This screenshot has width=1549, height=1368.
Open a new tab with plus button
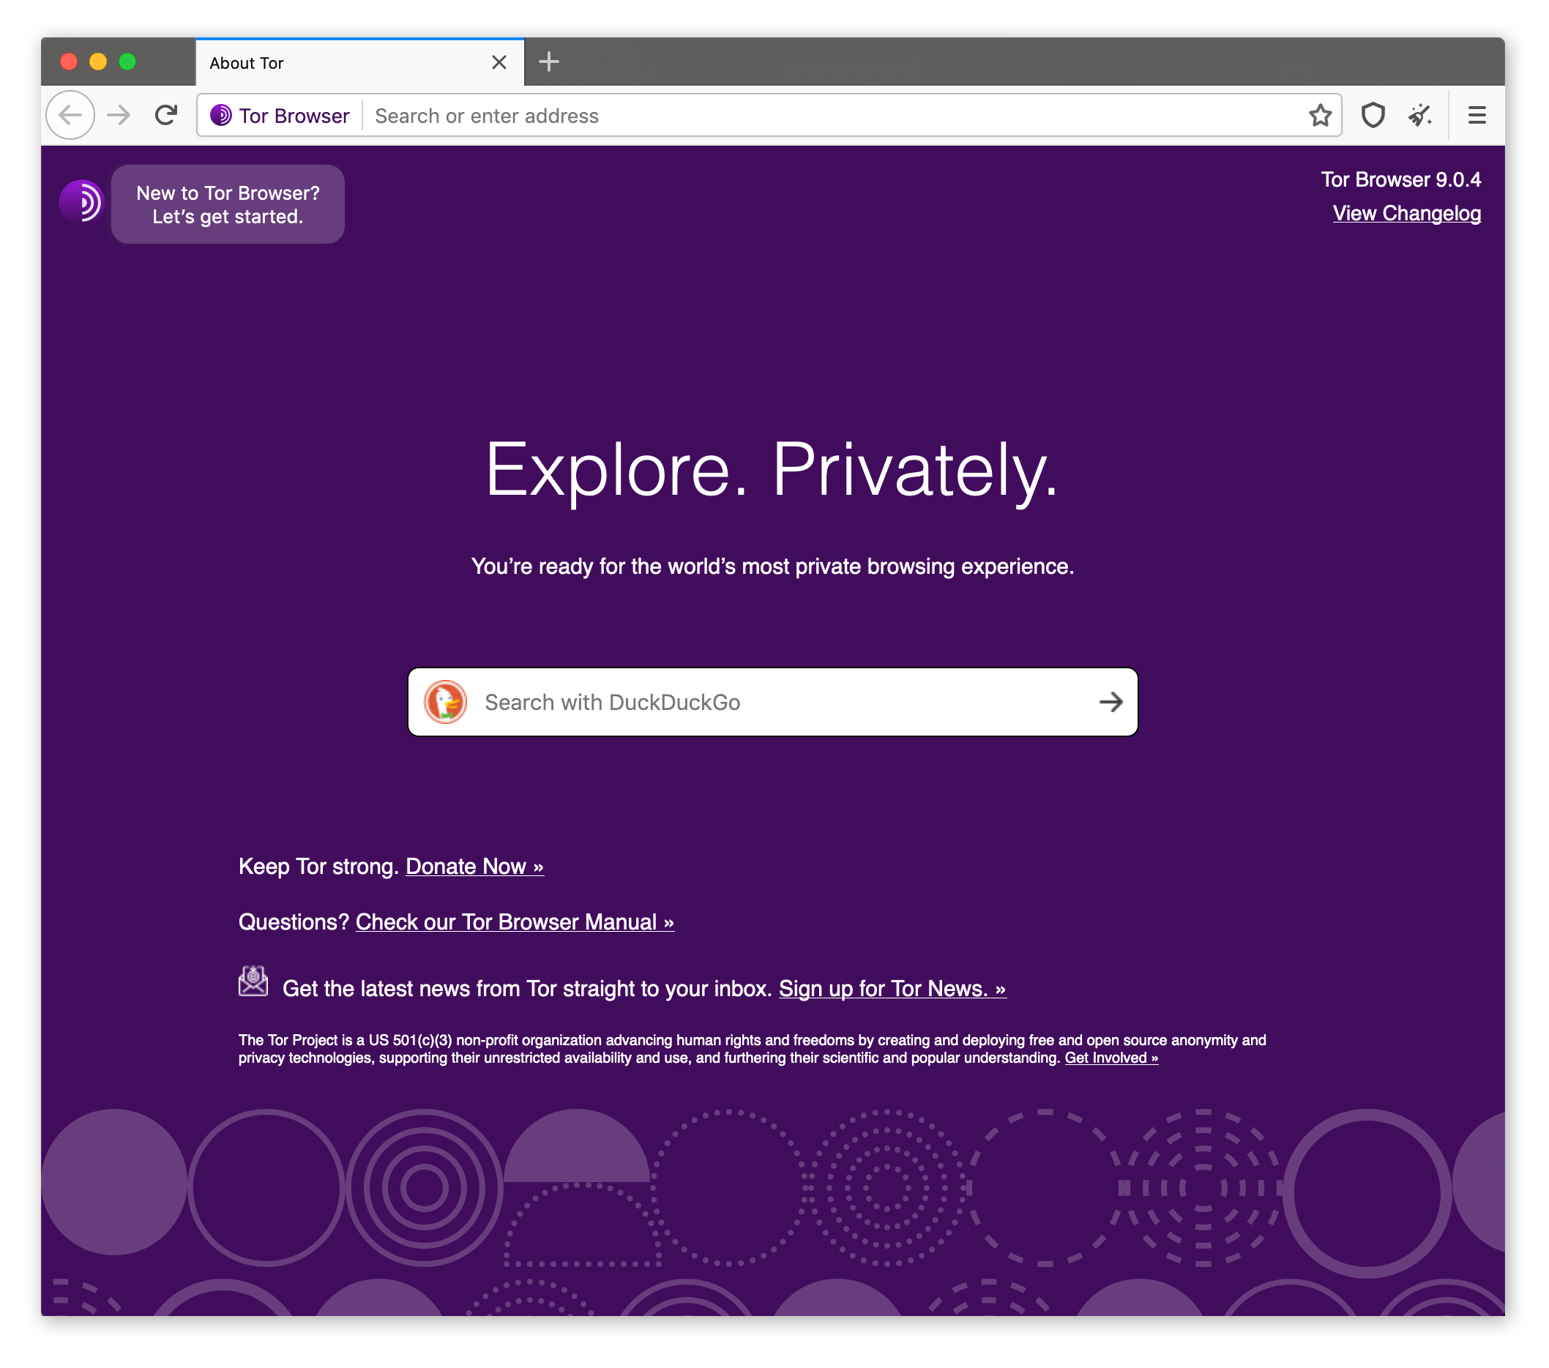click(549, 61)
